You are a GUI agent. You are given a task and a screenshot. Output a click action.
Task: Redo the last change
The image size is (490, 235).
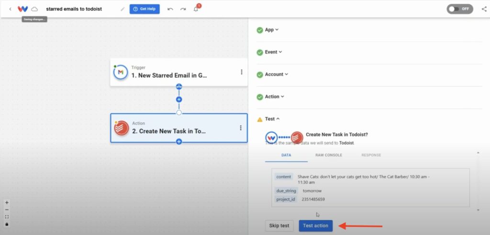[183, 9]
